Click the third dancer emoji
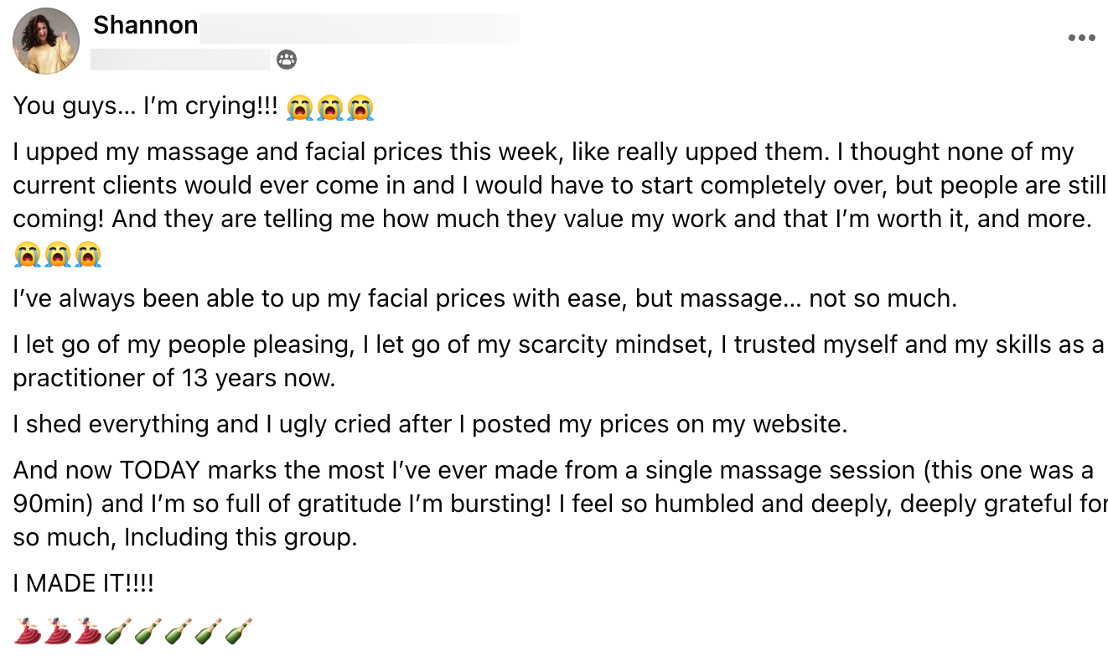Viewport: 1108px width, 657px height. [88, 631]
